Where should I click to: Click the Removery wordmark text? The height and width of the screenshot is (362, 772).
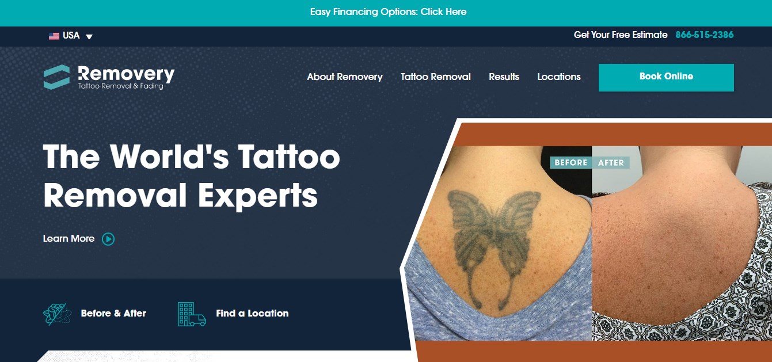click(x=126, y=74)
